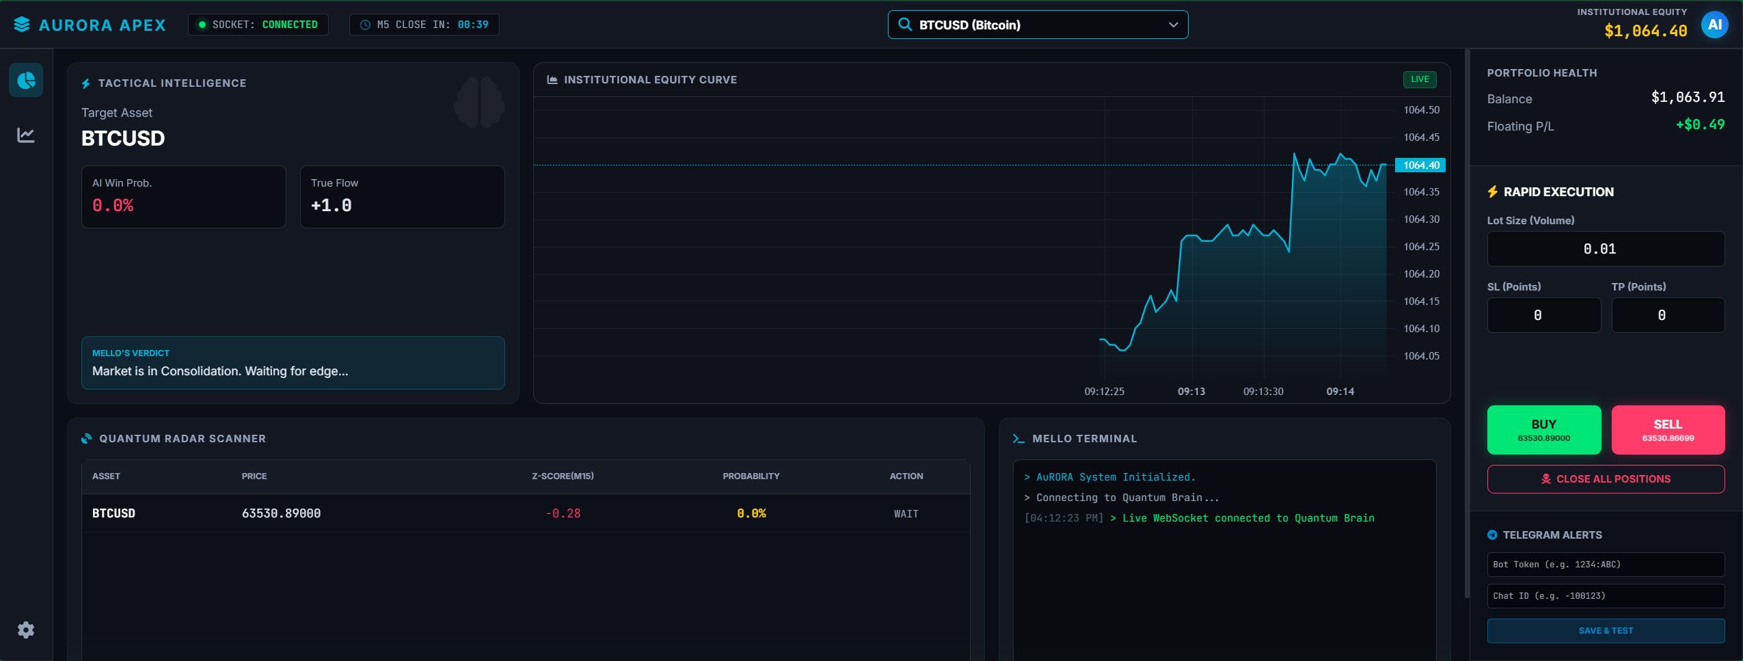This screenshot has width=1743, height=661.
Task: Click Socket: Connected status pill
Action: coord(258,25)
